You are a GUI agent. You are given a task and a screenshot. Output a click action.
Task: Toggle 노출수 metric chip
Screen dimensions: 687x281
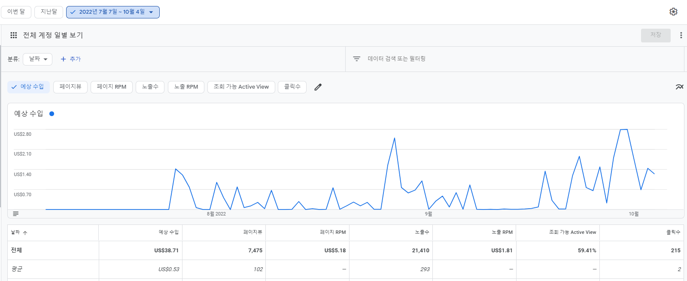(150, 87)
